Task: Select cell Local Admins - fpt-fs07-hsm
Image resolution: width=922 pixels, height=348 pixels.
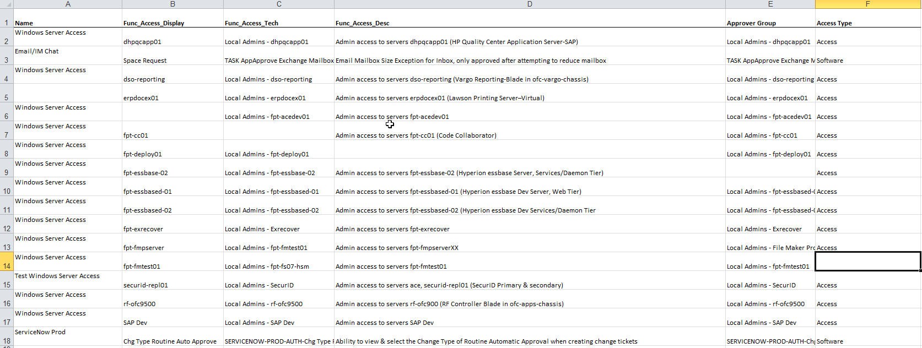Action: click(x=279, y=262)
